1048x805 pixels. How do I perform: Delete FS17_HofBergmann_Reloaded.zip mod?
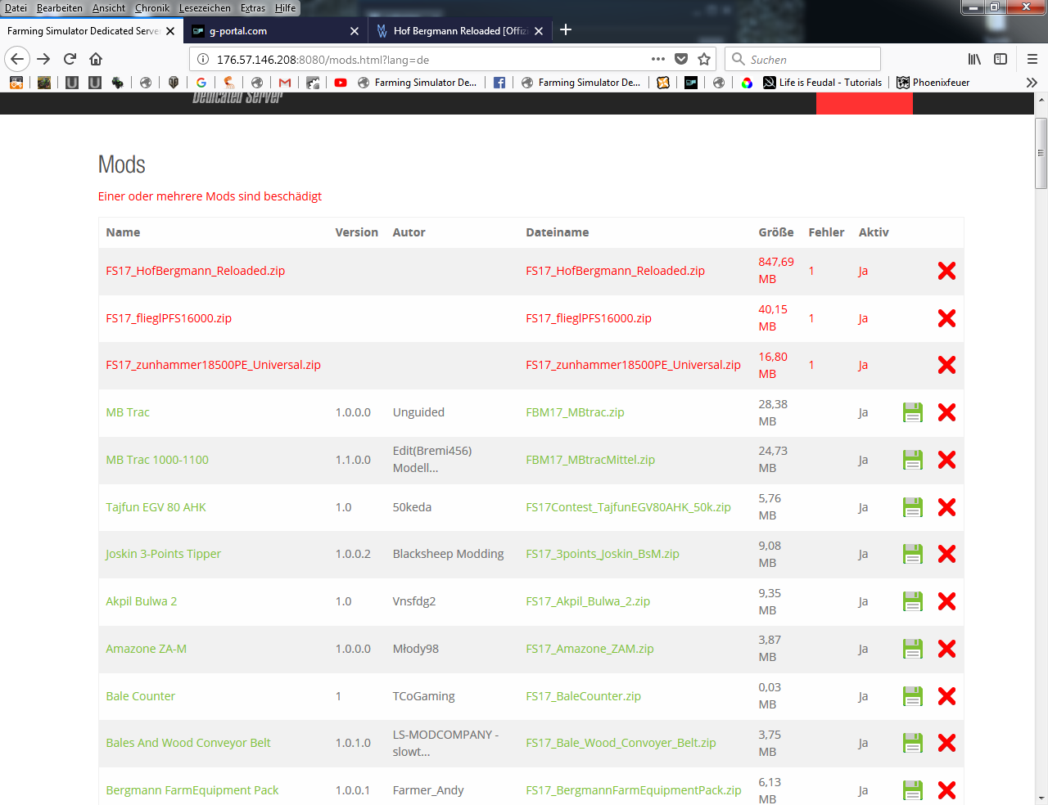(947, 271)
